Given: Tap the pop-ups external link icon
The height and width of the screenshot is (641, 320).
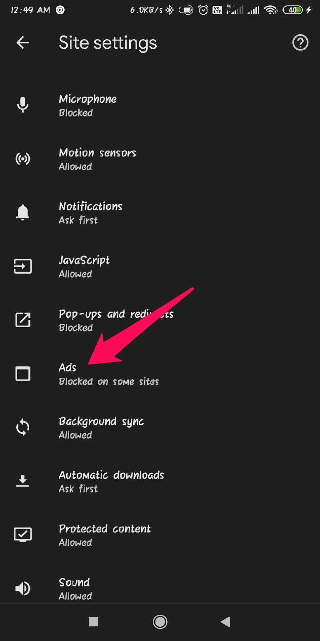Looking at the screenshot, I should (22, 320).
